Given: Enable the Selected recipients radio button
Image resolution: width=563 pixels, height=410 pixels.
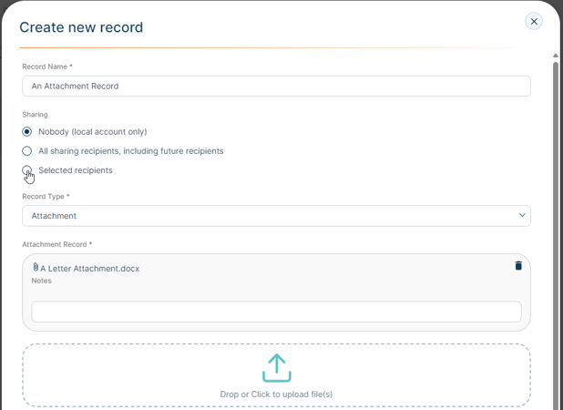Looking at the screenshot, I should tap(27, 170).
